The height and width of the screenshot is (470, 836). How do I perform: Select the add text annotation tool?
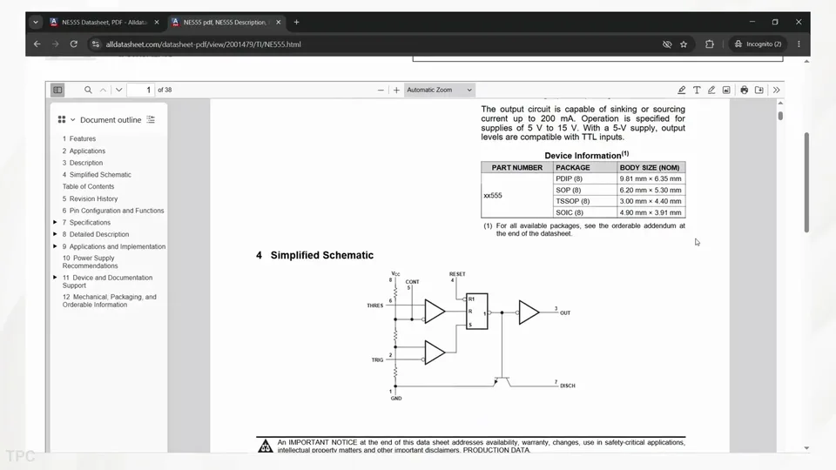point(697,90)
